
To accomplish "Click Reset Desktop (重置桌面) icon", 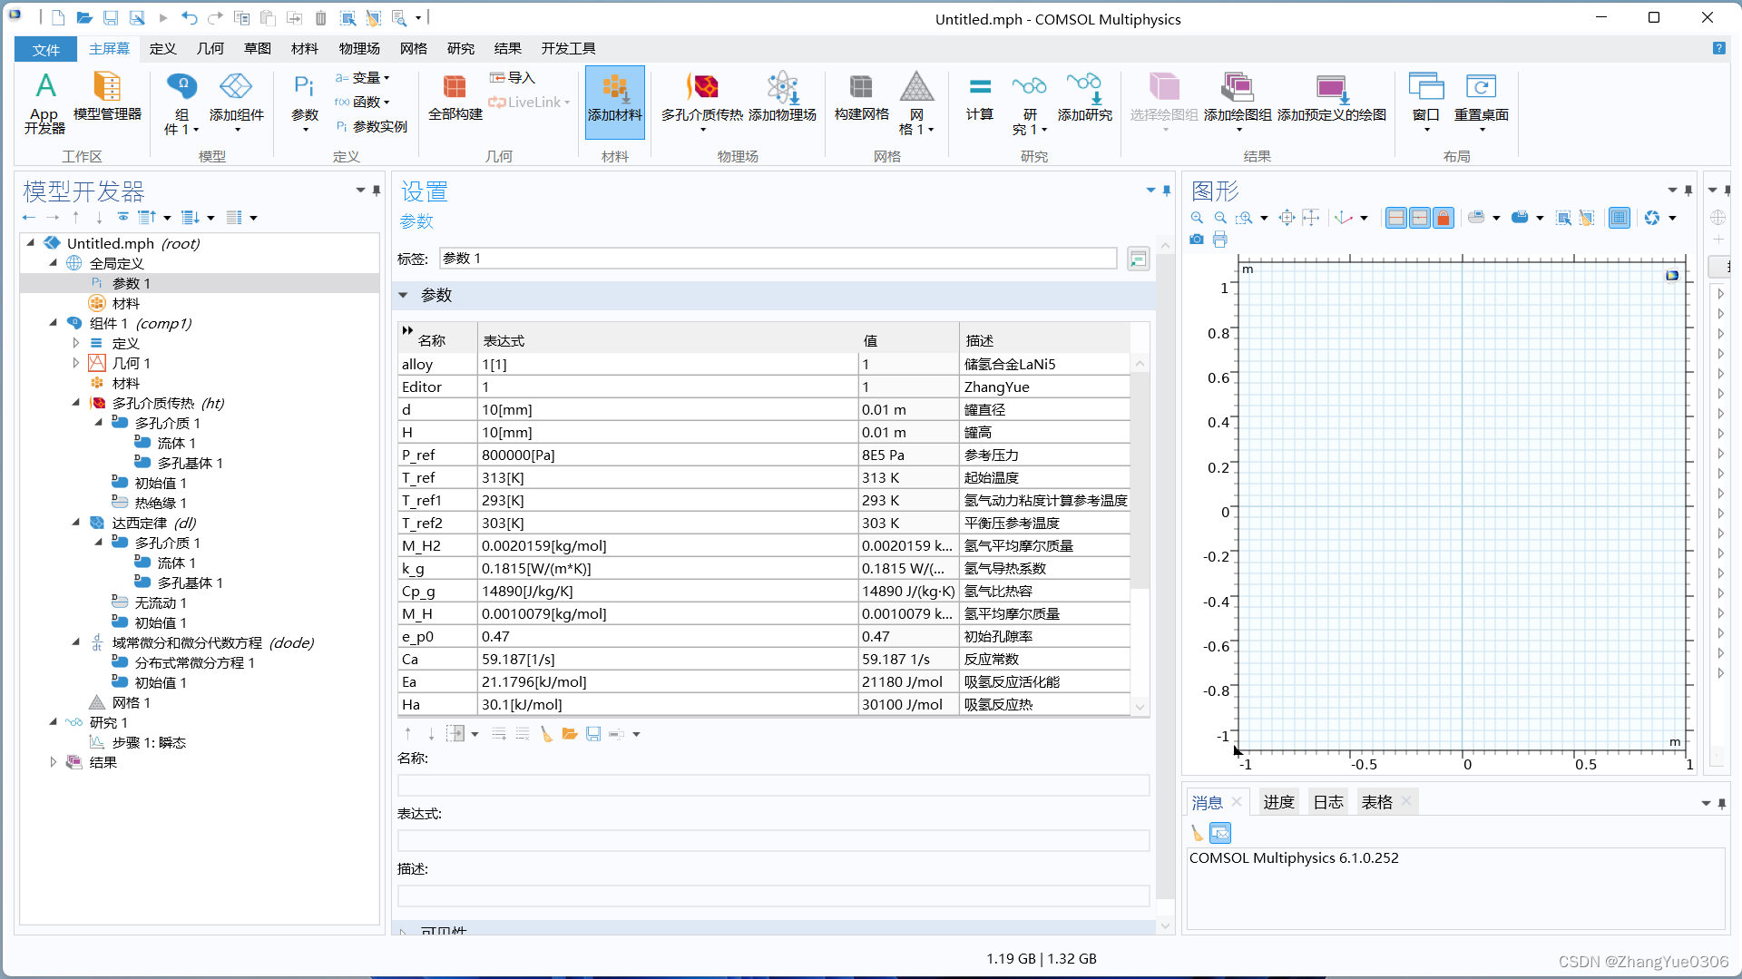I will tap(1481, 102).
